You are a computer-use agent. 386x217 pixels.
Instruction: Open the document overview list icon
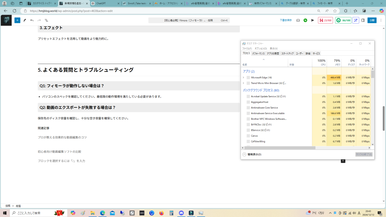46,20
